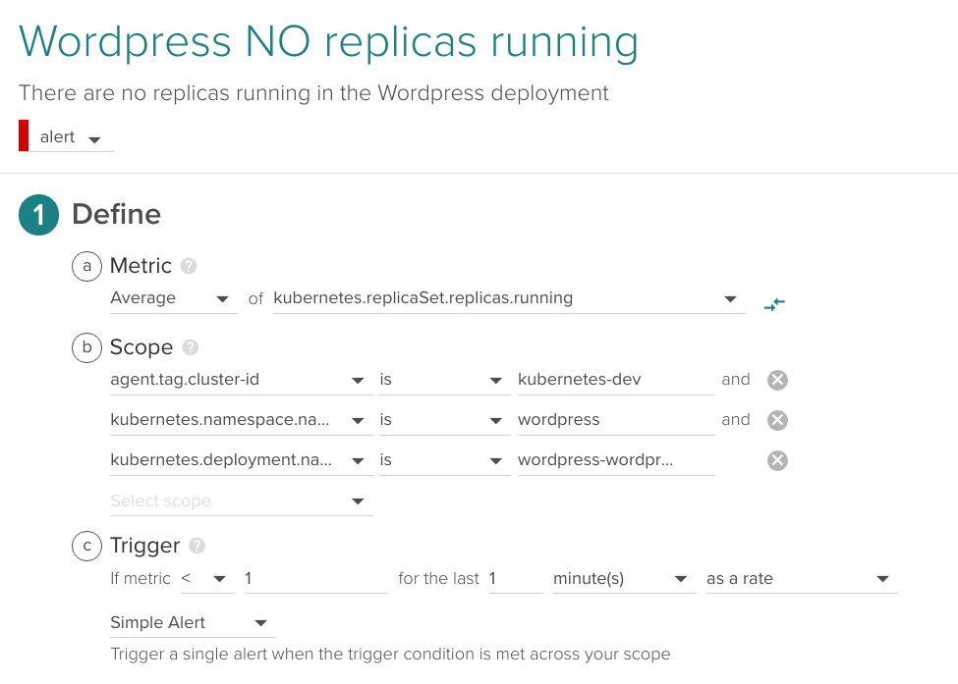Open the kubernetes.deployment.na... key dropdown
The image size is (958, 684).
(242, 460)
